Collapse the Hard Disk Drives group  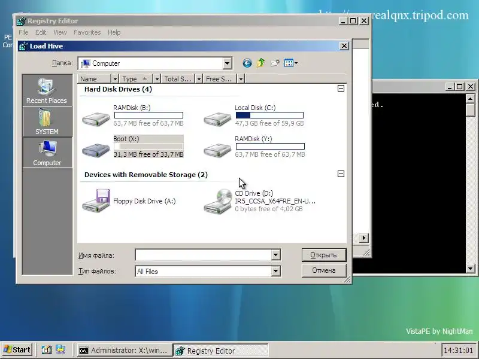click(341, 88)
